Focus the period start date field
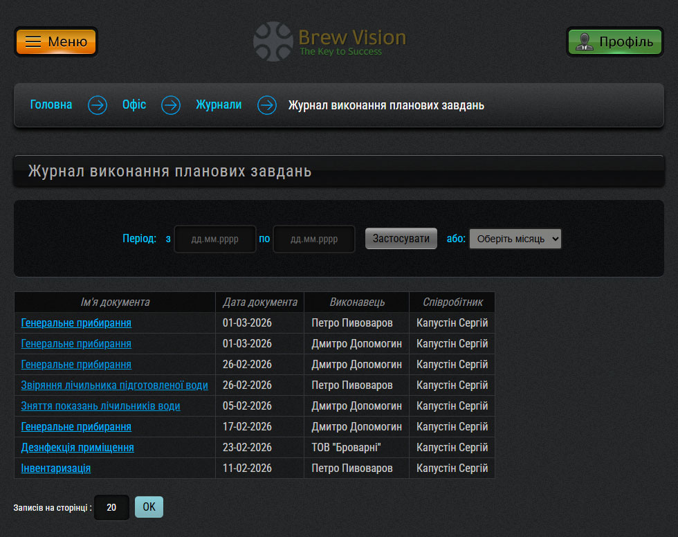The height and width of the screenshot is (537, 678). click(x=215, y=239)
